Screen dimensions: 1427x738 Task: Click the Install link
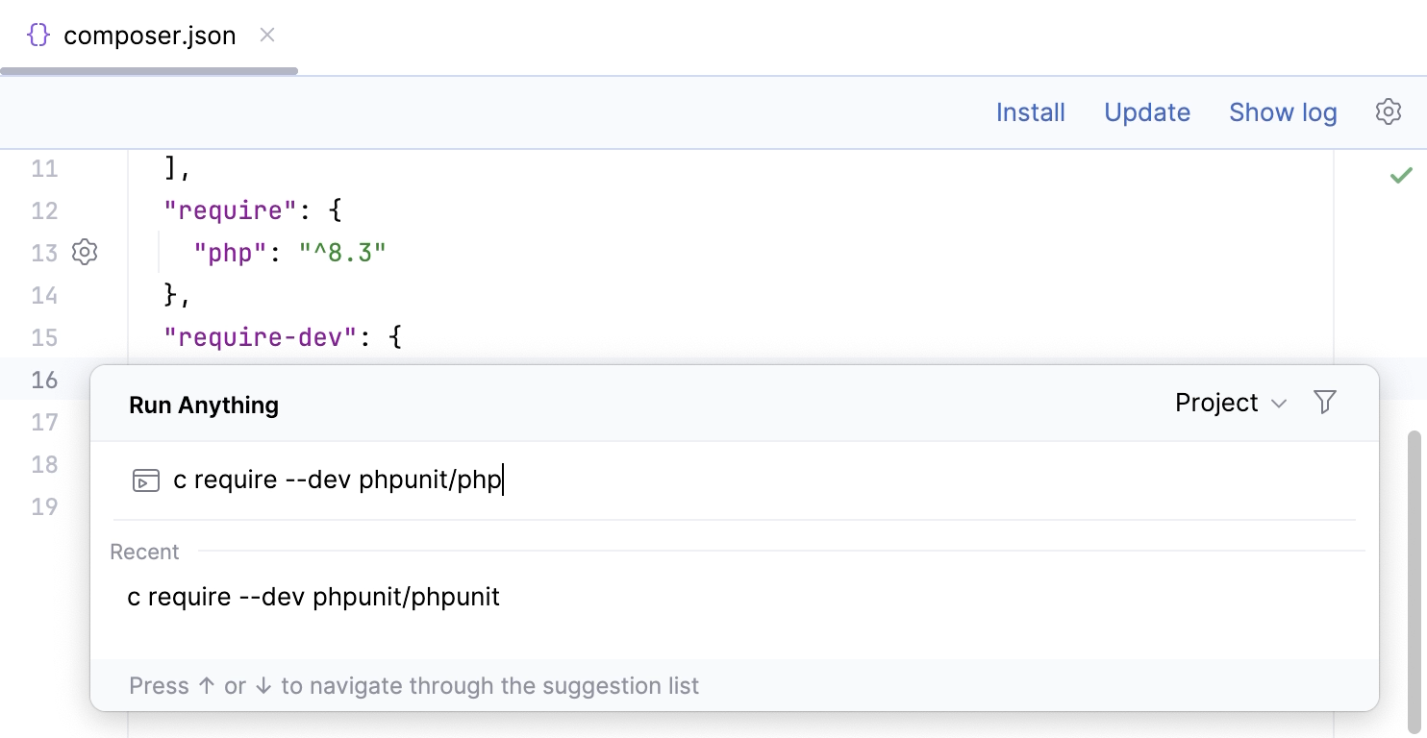pos(1030,111)
